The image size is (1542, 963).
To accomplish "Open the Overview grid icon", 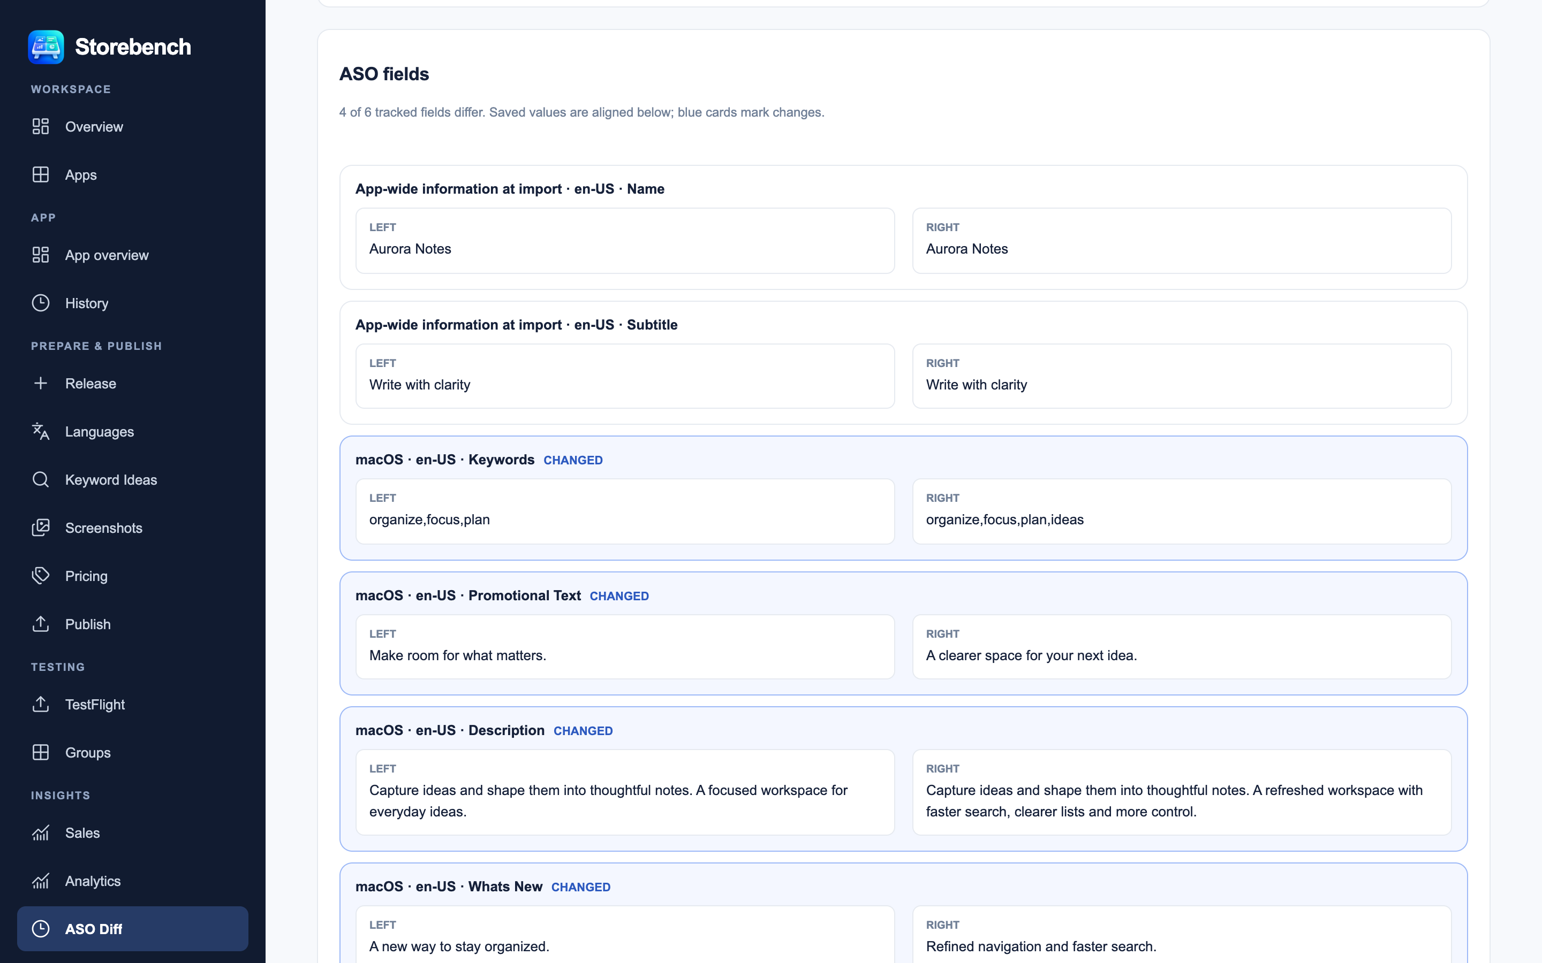I will [41, 127].
